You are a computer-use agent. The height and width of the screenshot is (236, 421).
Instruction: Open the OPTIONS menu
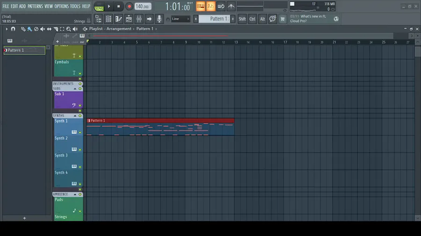pos(61,6)
